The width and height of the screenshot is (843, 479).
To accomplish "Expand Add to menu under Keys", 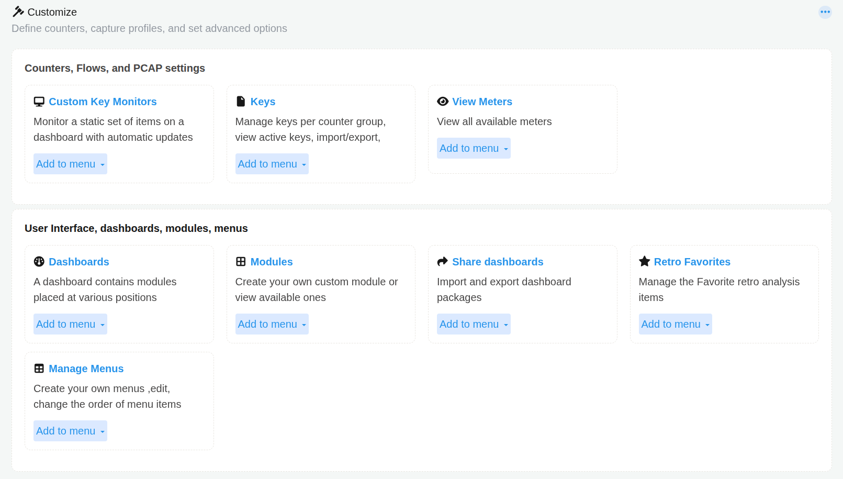I will coord(272,164).
